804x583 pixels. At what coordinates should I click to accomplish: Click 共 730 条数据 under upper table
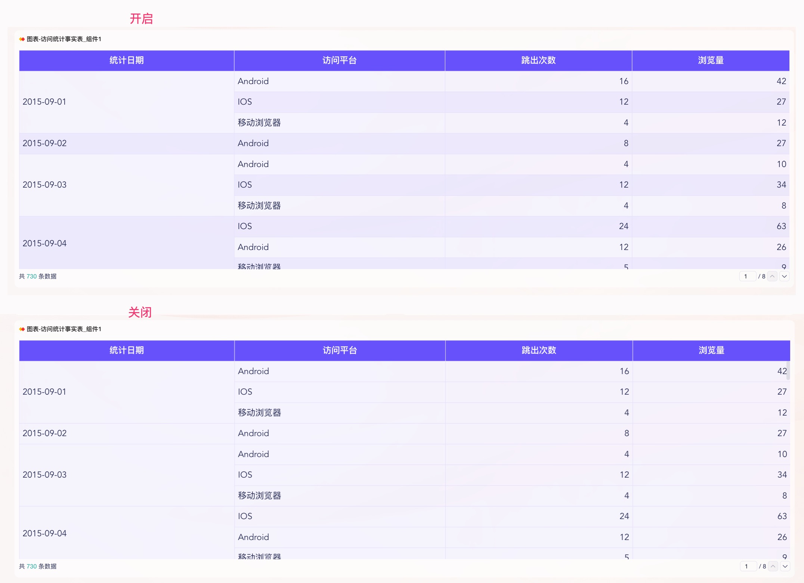38,277
